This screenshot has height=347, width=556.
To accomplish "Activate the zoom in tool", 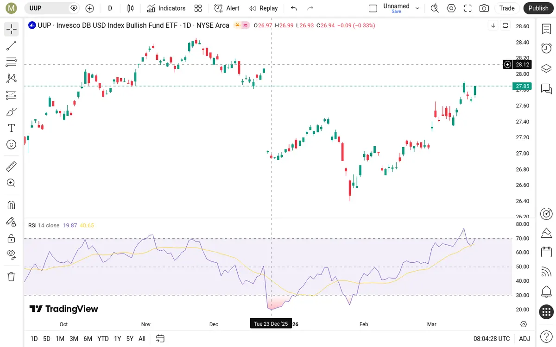I will pos(12,183).
